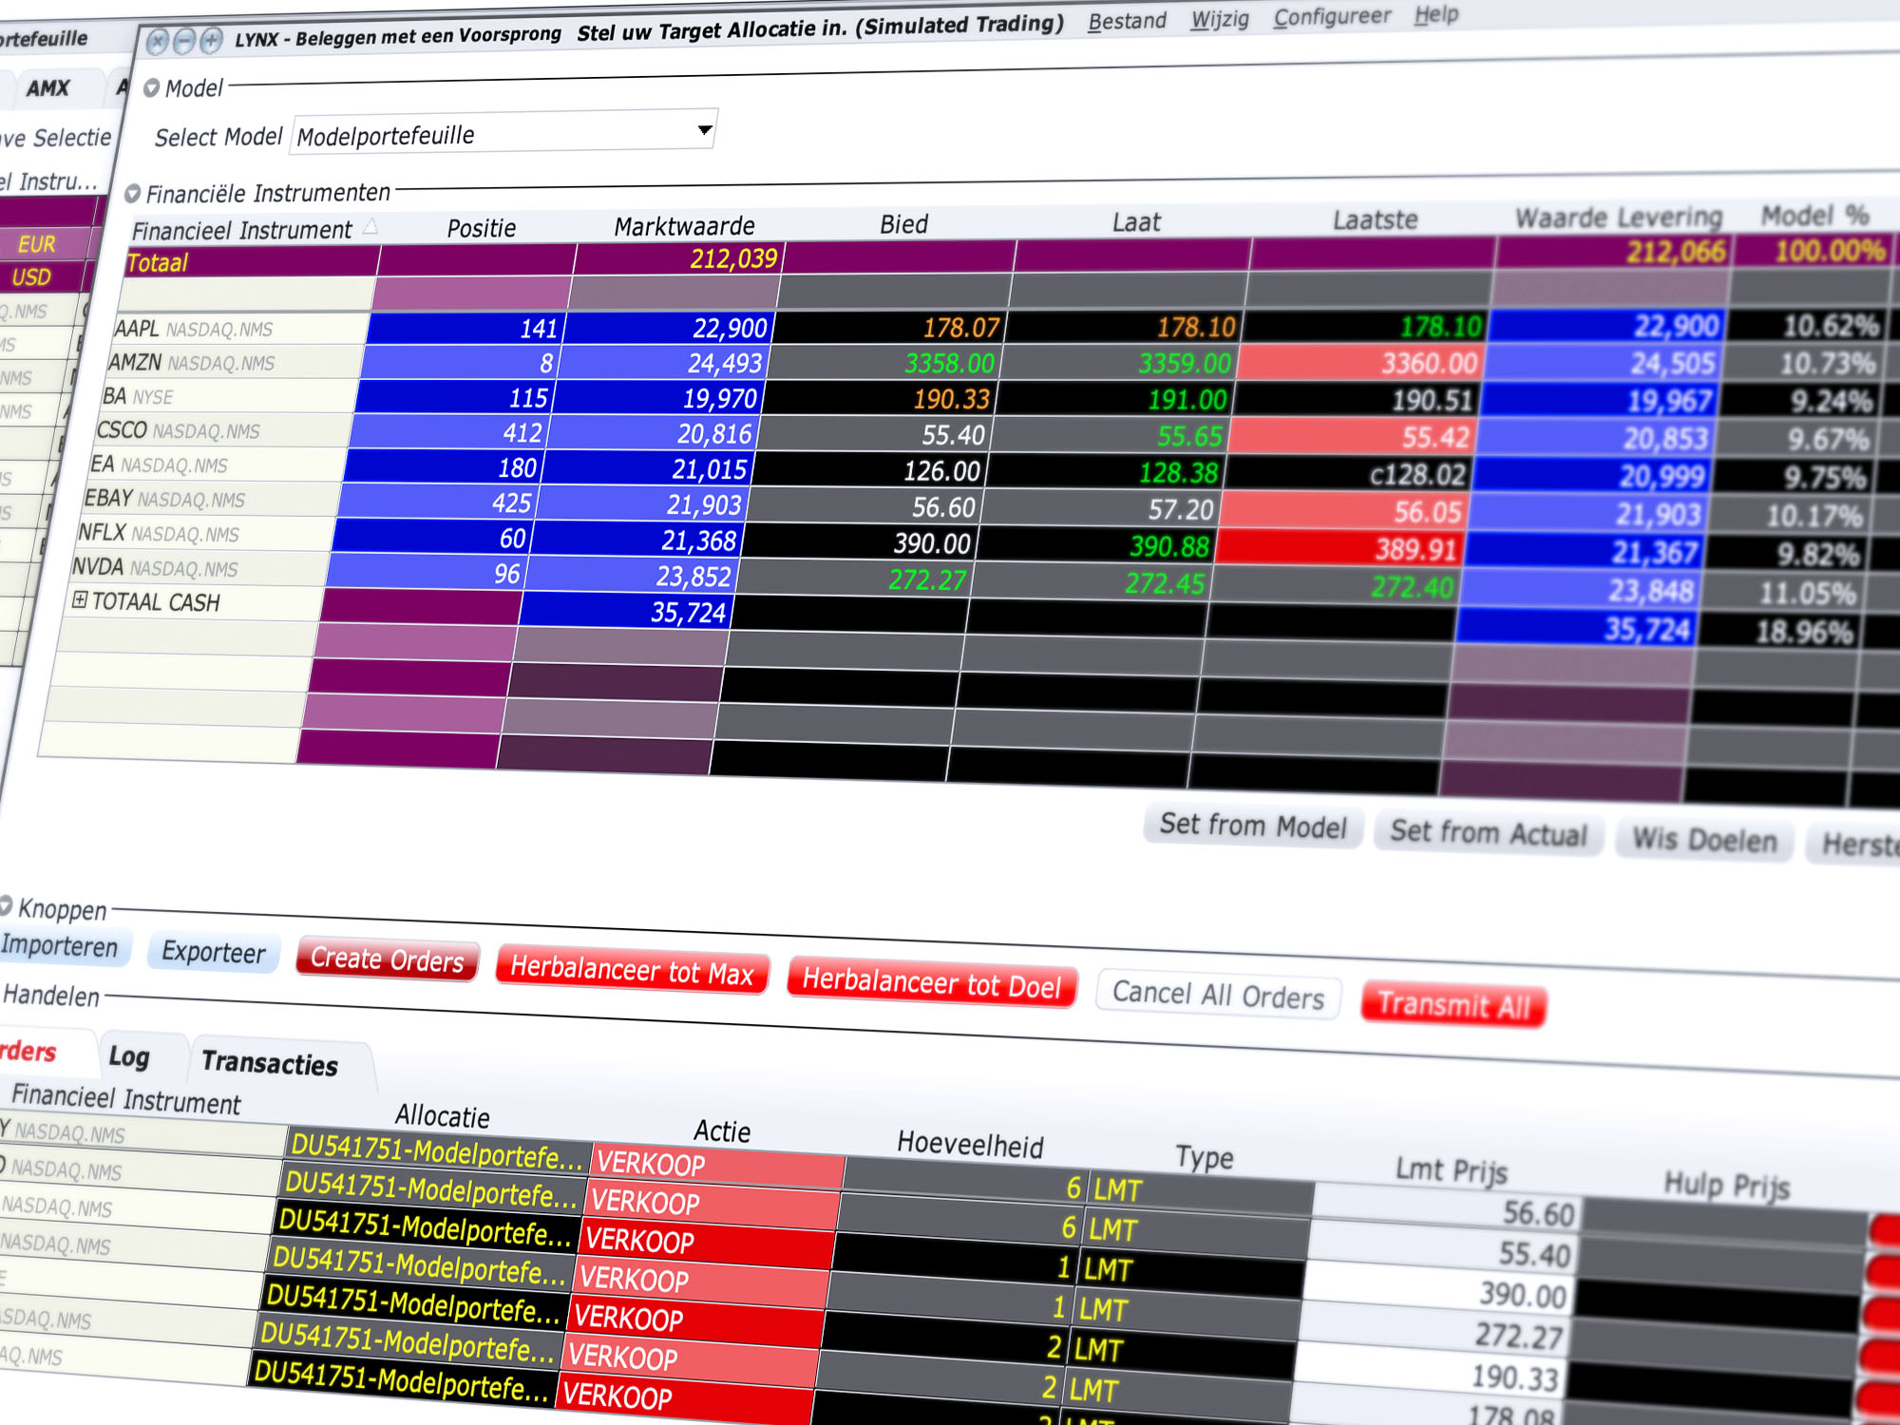Sort by Financieel Instrument column arrow
This screenshot has height=1425, width=1900.
(x=370, y=226)
